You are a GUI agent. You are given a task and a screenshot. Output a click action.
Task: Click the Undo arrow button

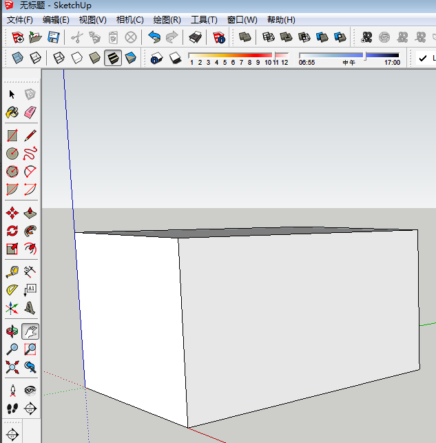click(154, 37)
